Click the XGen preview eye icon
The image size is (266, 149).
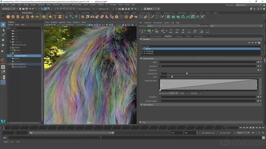142,31
